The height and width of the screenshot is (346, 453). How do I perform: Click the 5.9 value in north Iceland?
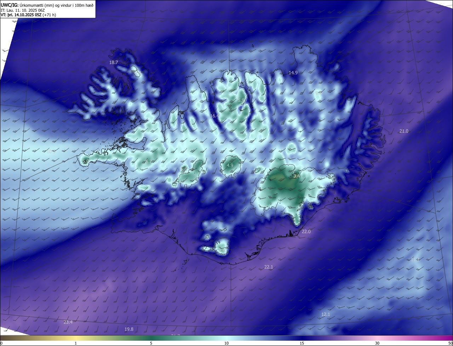[241, 101]
